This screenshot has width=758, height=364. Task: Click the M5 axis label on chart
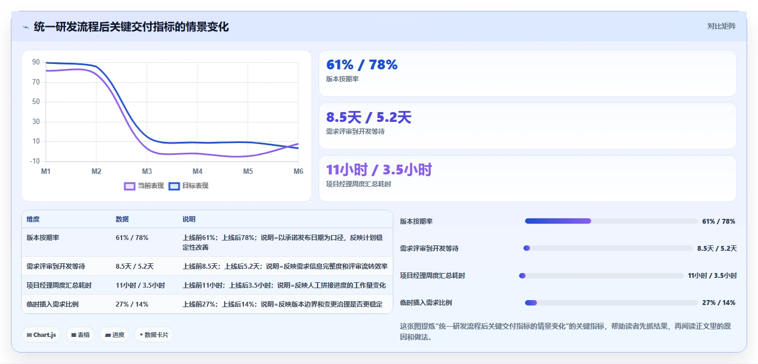248,171
